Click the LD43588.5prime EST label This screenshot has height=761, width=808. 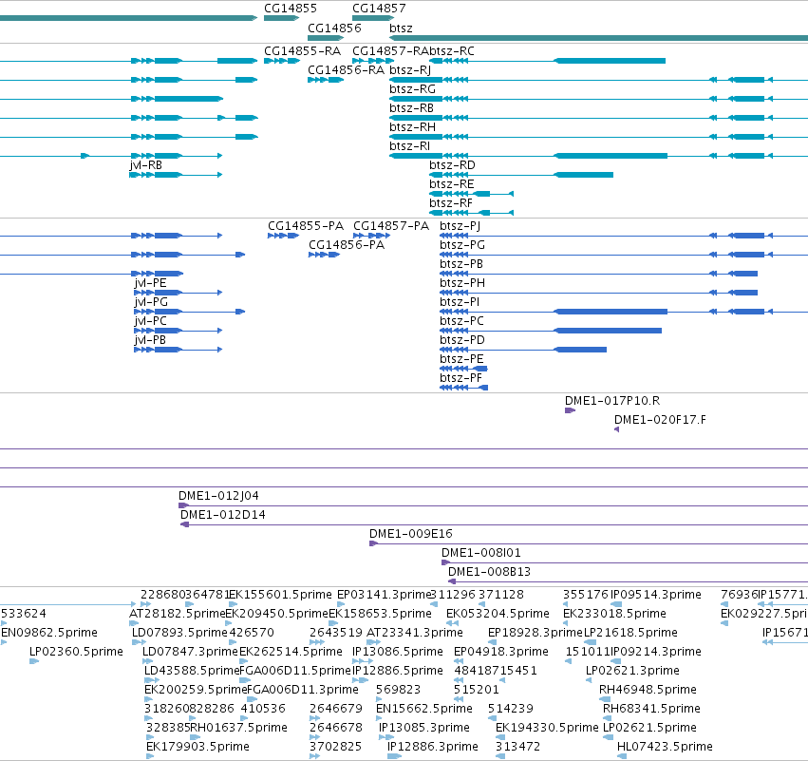coord(193,671)
